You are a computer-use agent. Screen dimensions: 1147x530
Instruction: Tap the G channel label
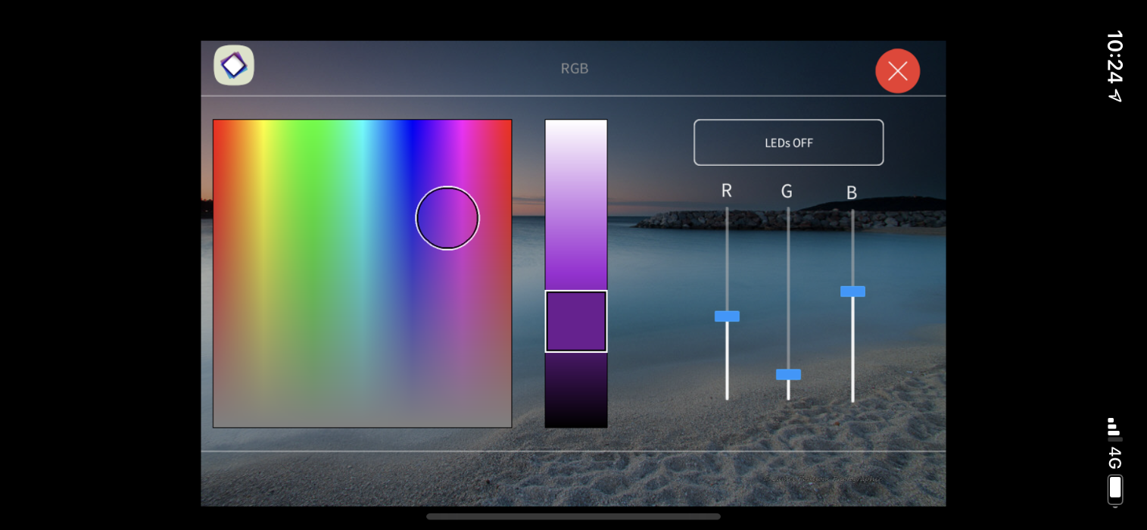[x=787, y=192]
